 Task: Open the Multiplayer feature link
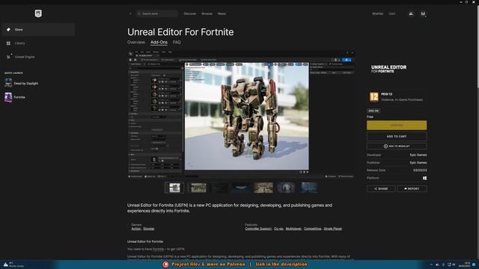(293, 229)
